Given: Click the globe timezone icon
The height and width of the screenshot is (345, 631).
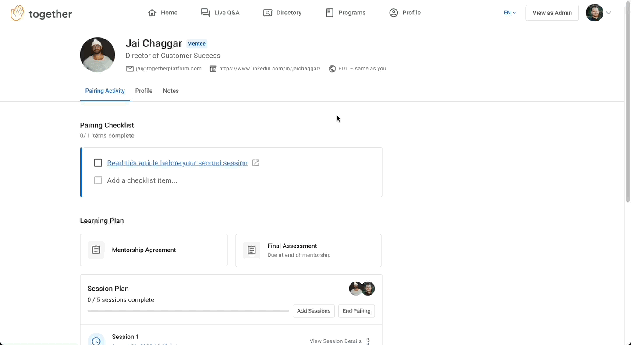Looking at the screenshot, I should tap(332, 69).
